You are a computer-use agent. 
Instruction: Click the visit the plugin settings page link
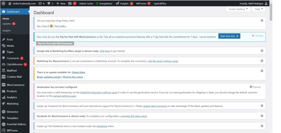[x=163, y=61]
